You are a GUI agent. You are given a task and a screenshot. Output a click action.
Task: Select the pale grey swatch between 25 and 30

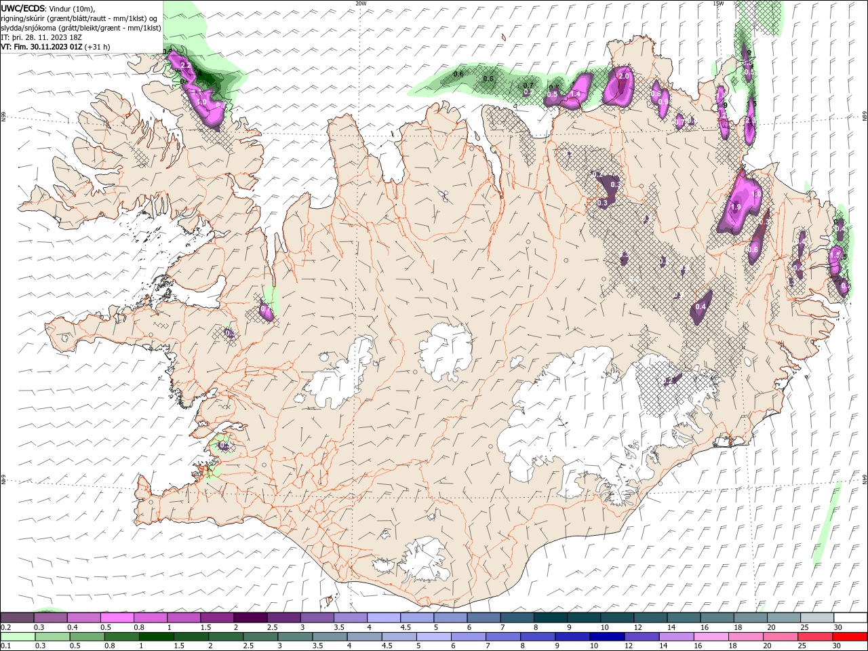pyautogui.click(x=817, y=618)
